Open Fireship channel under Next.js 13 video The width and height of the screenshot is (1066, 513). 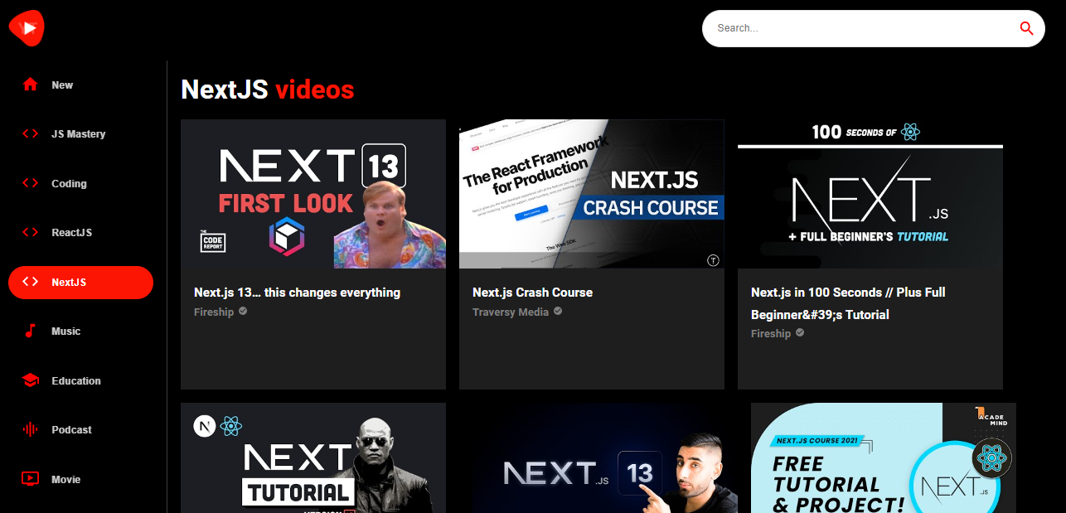click(214, 312)
